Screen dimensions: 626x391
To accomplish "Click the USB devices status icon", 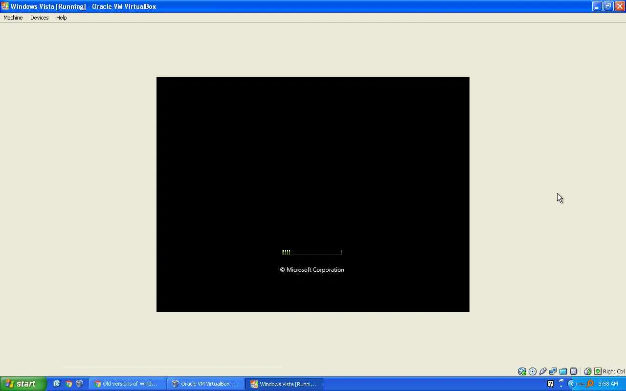I will [543, 371].
